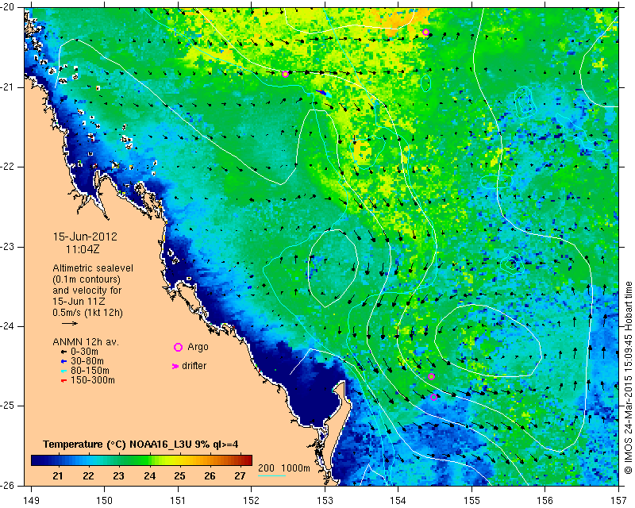Click the '11:04Z' time label
This screenshot has width=635, height=508.
click(83, 249)
